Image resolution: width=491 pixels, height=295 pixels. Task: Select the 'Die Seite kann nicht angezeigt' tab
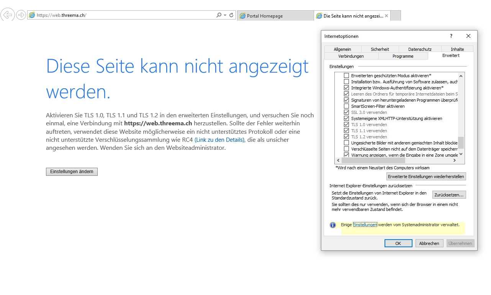pos(352,16)
